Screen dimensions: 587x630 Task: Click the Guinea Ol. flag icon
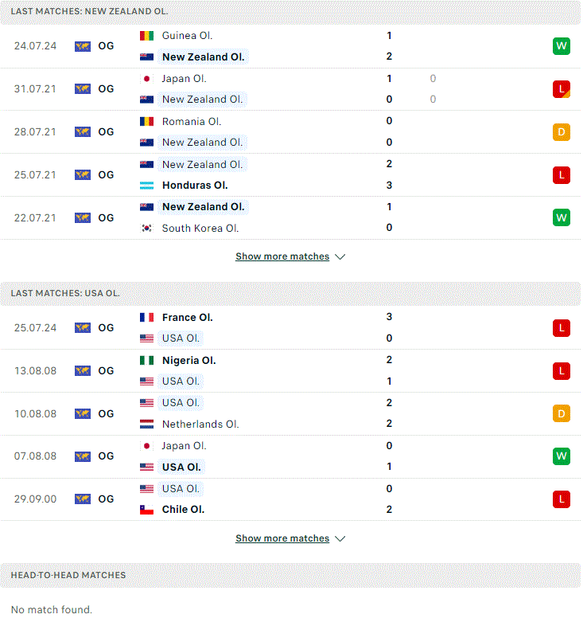click(x=146, y=36)
